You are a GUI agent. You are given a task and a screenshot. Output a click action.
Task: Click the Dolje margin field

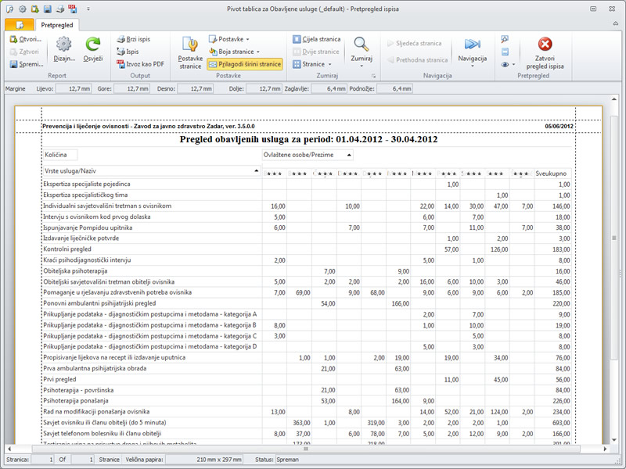click(x=264, y=88)
